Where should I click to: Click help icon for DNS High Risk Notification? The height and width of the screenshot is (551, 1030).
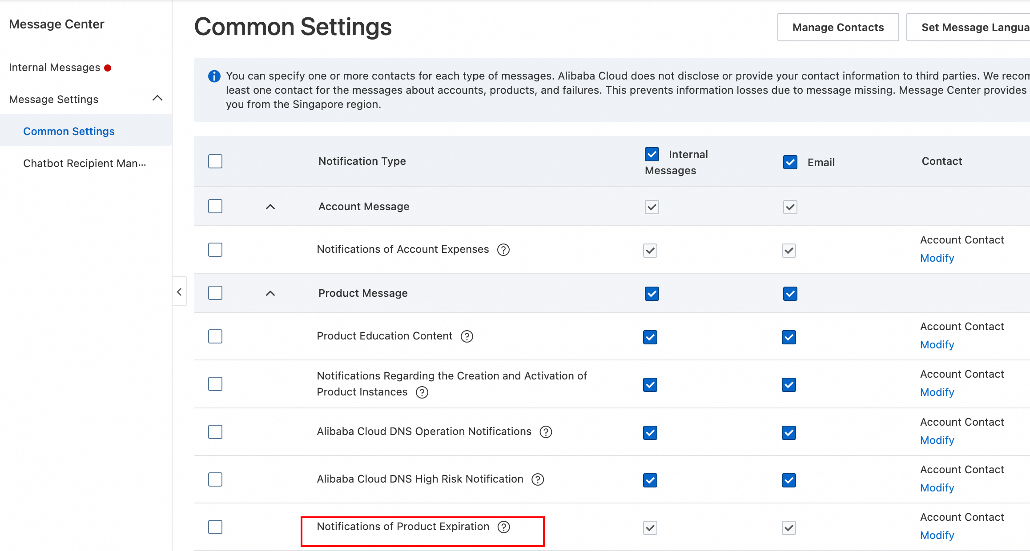tap(538, 479)
